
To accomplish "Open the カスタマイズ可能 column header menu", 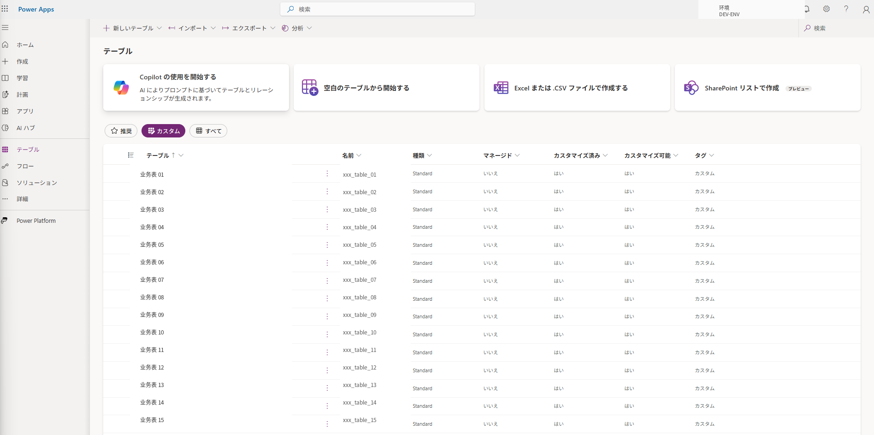I will (676, 155).
